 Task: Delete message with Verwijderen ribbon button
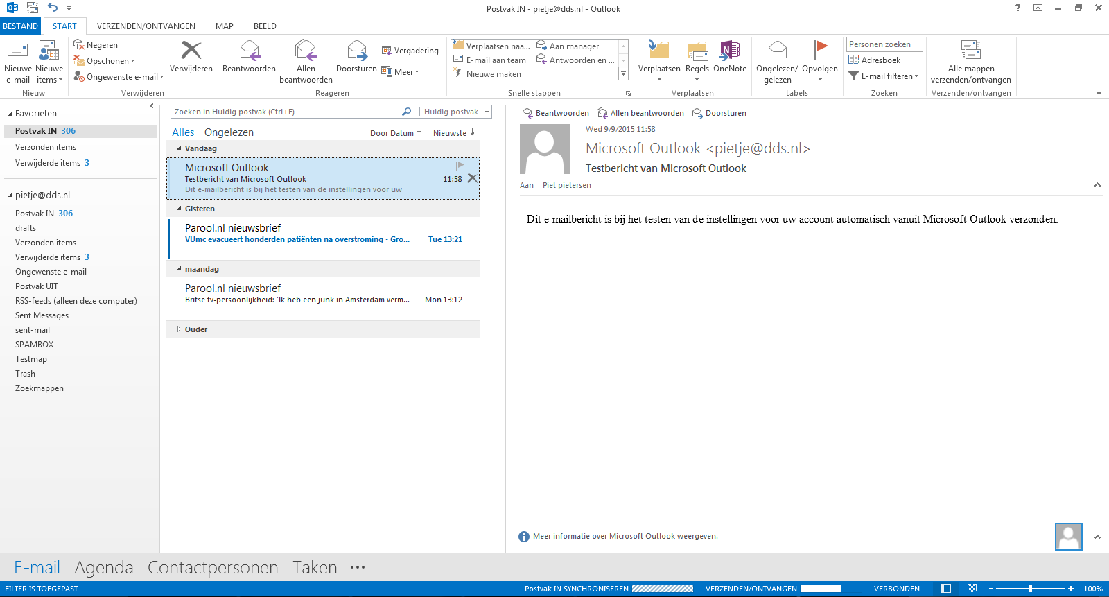191,57
